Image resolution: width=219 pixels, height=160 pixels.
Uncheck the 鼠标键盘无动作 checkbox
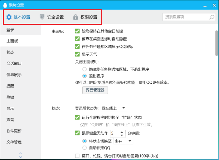pos(77,133)
